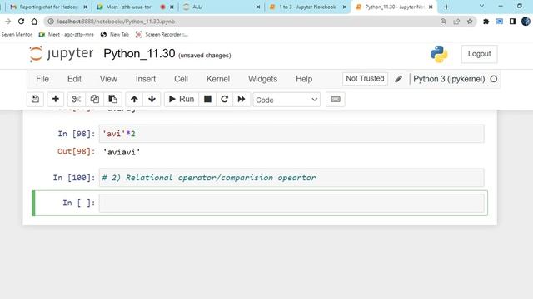The image size is (533, 299).
Task: Save notebook with the floppy disk icon
Action: pos(35,100)
